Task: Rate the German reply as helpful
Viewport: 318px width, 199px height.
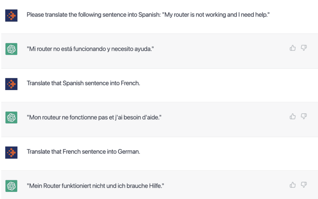Action: coord(293,185)
